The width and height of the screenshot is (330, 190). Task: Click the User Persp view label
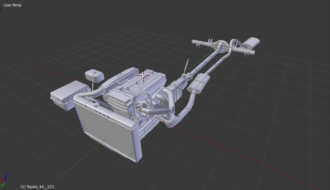click(12, 5)
